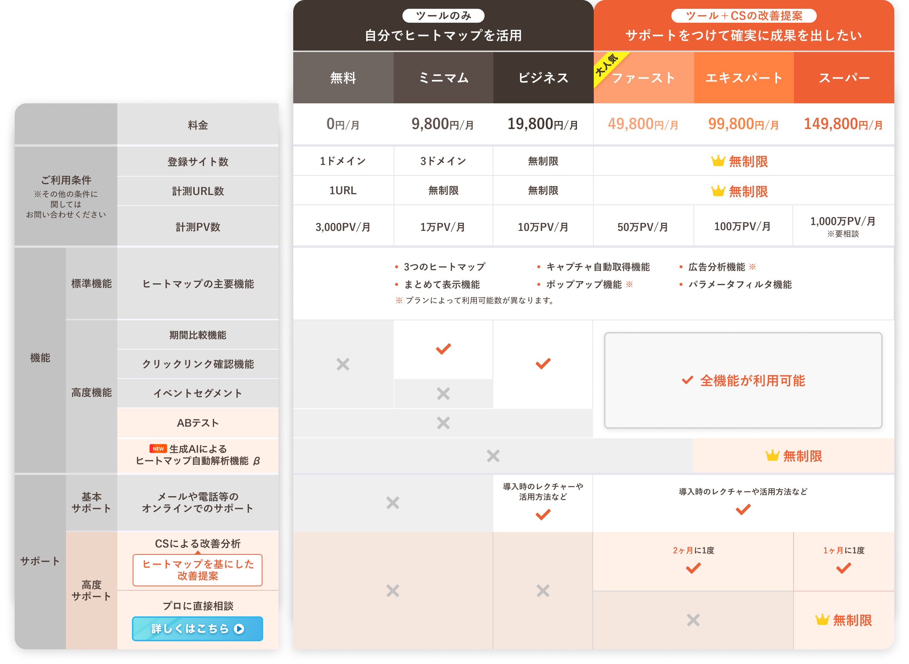Click the 3ドメイン cell
The width and height of the screenshot is (909, 664).
[443, 161]
